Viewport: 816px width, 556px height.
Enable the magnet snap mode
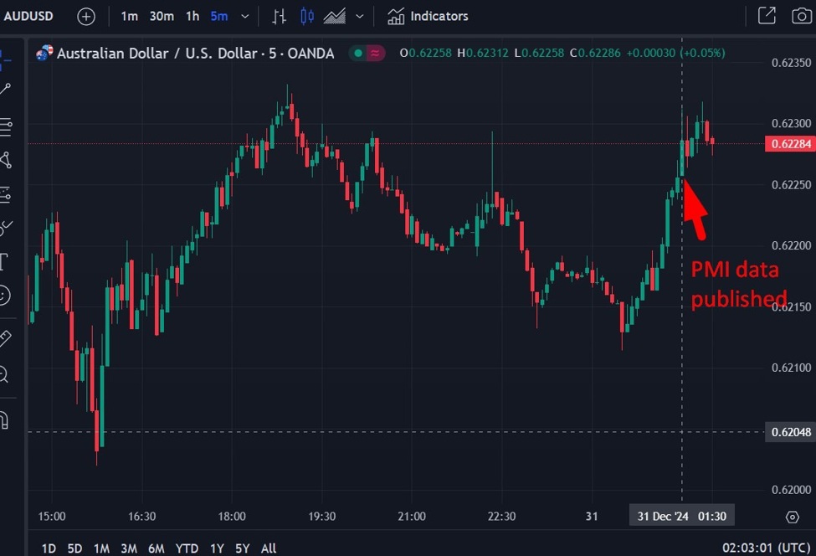pyautogui.click(x=4, y=419)
